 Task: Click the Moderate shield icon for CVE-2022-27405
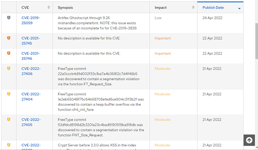9,119
